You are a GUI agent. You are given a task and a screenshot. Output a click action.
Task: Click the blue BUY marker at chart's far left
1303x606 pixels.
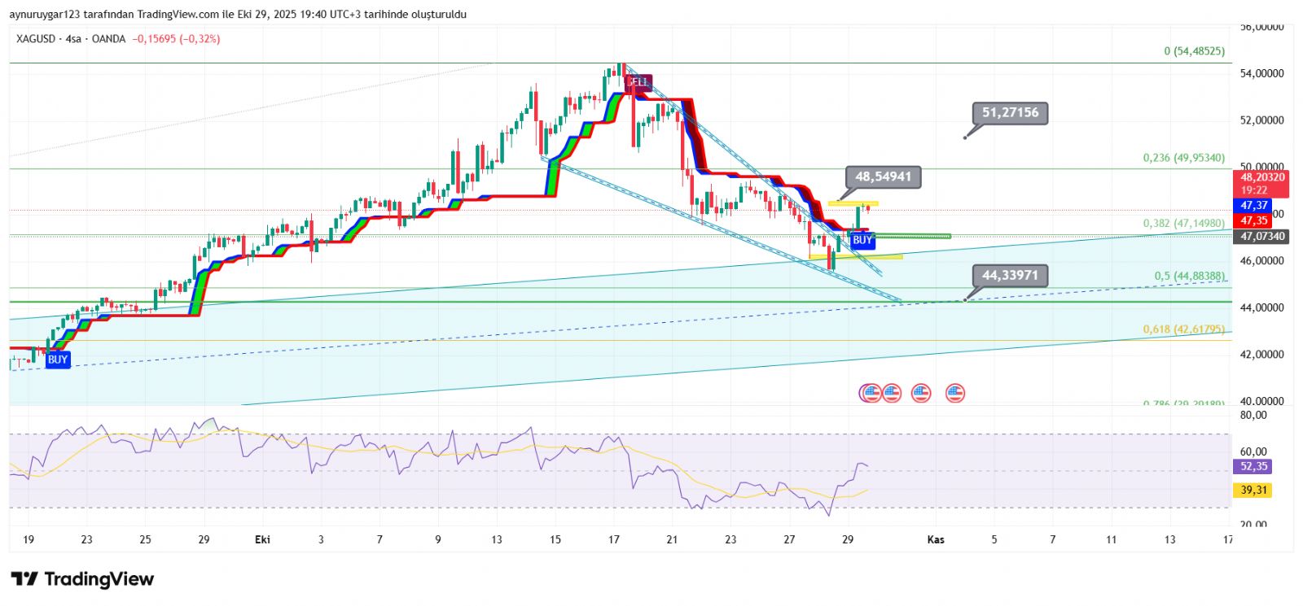click(57, 360)
